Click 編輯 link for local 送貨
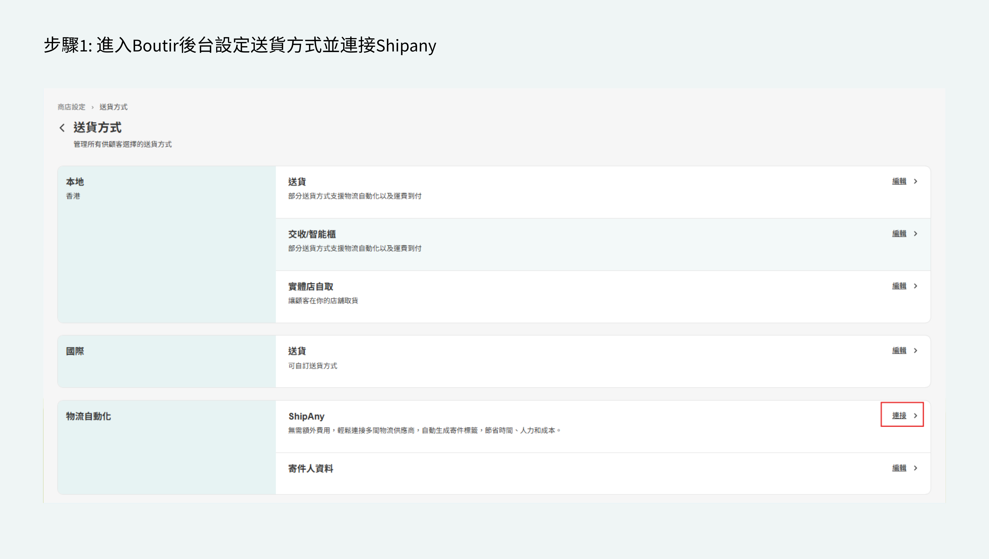This screenshot has width=989, height=559. tap(899, 181)
